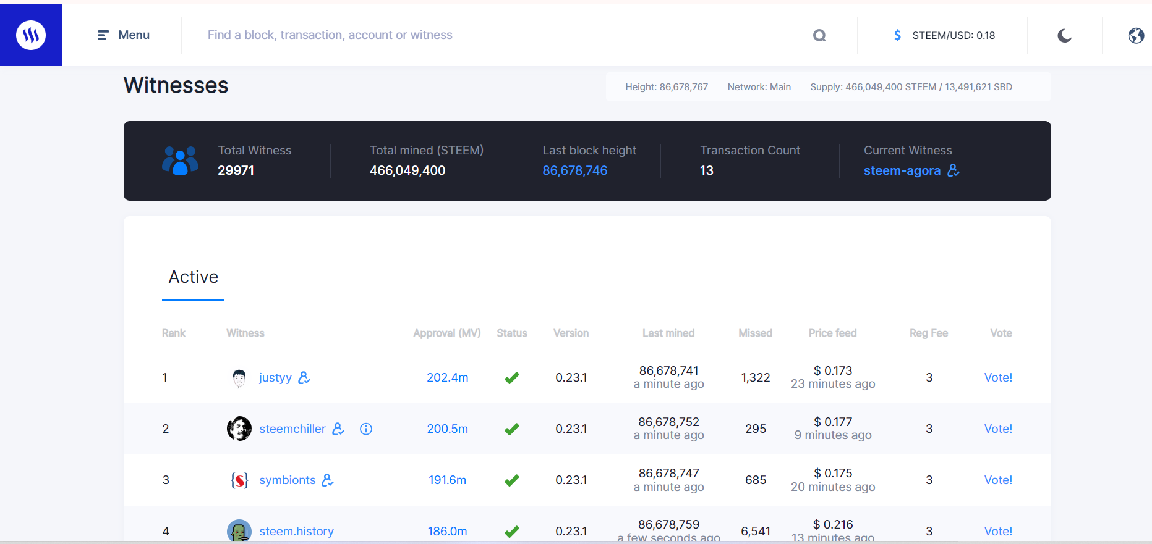Click the info icon beside steemchiller
This screenshot has height=544, width=1152.
[x=366, y=429]
